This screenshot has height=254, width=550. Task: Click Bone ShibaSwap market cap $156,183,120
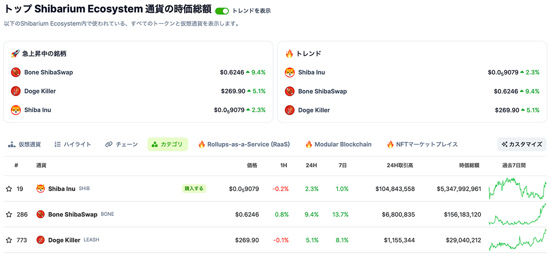click(462, 215)
